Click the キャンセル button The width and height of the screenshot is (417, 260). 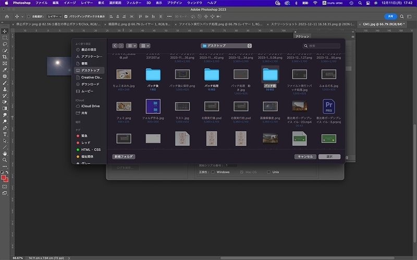(305, 157)
